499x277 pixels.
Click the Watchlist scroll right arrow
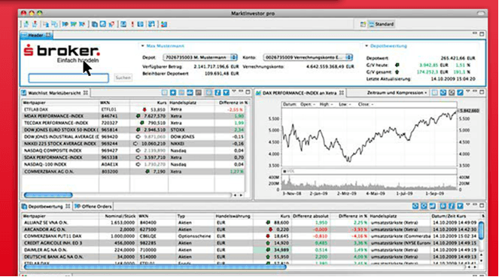click(x=242, y=195)
